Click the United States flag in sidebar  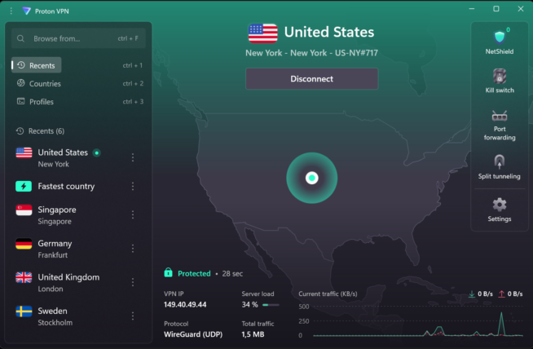click(24, 152)
